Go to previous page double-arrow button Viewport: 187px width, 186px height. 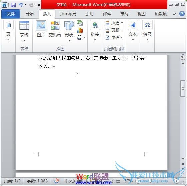(183, 164)
